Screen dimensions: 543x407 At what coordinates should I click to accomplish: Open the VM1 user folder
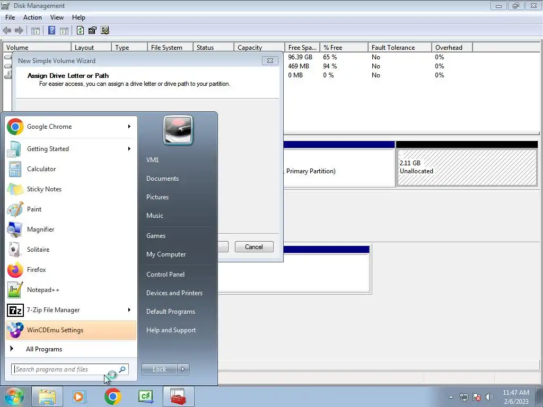tap(152, 160)
